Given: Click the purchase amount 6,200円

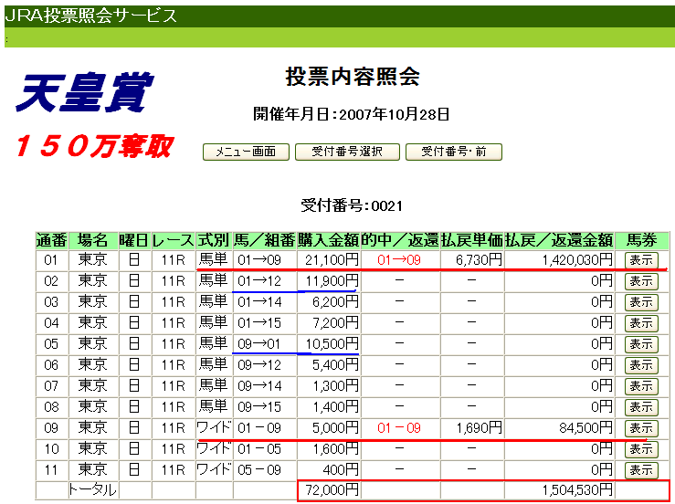Looking at the screenshot, I should tap(335, 302).
